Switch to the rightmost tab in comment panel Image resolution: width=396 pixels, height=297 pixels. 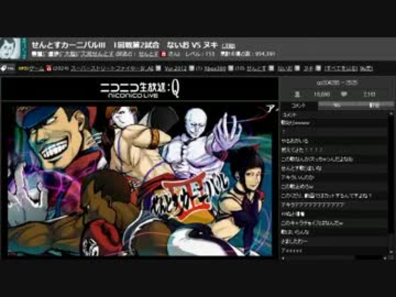pos(374,106)
